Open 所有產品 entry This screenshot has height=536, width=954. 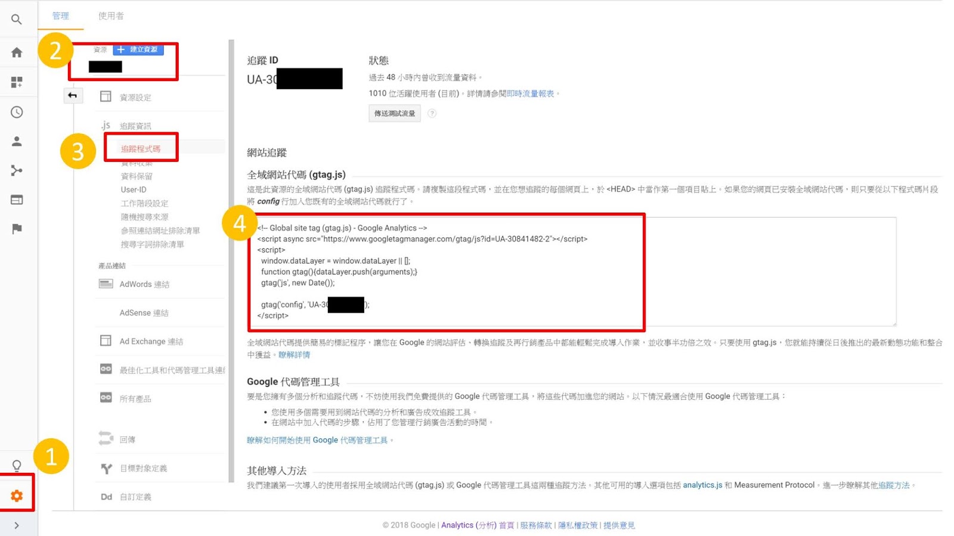click(135, 398)
